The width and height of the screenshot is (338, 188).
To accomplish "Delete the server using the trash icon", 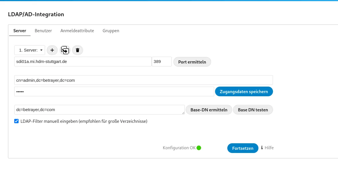I will click(x=77, y=50).
